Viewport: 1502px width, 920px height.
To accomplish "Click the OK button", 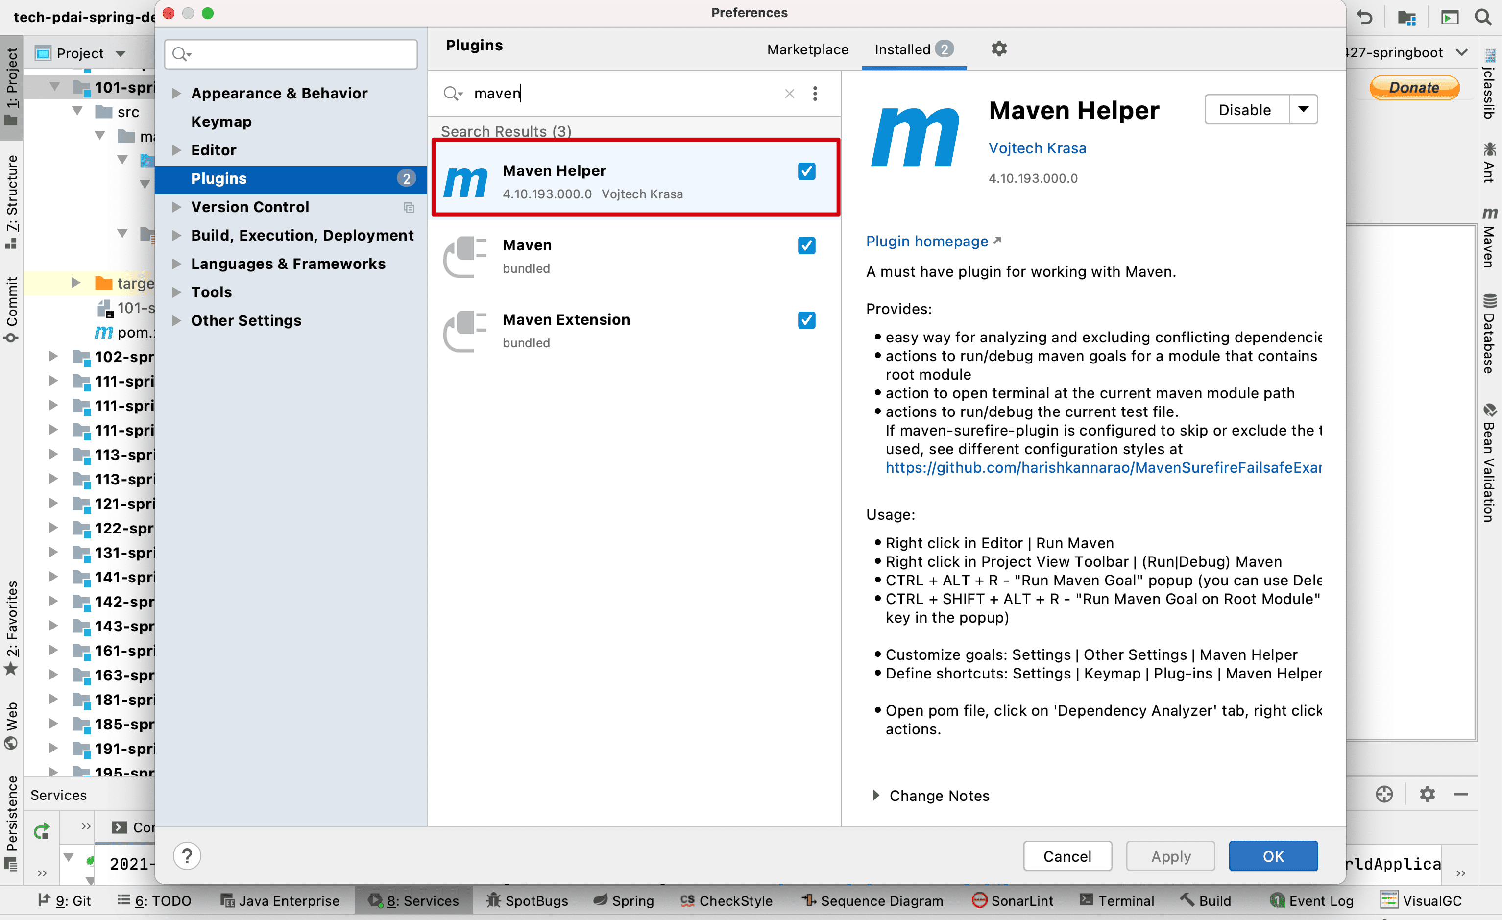I will point(1272,856).
